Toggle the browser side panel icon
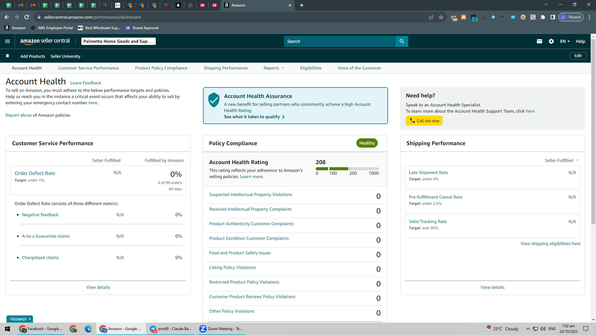596x335 pixels. [553, 17]
